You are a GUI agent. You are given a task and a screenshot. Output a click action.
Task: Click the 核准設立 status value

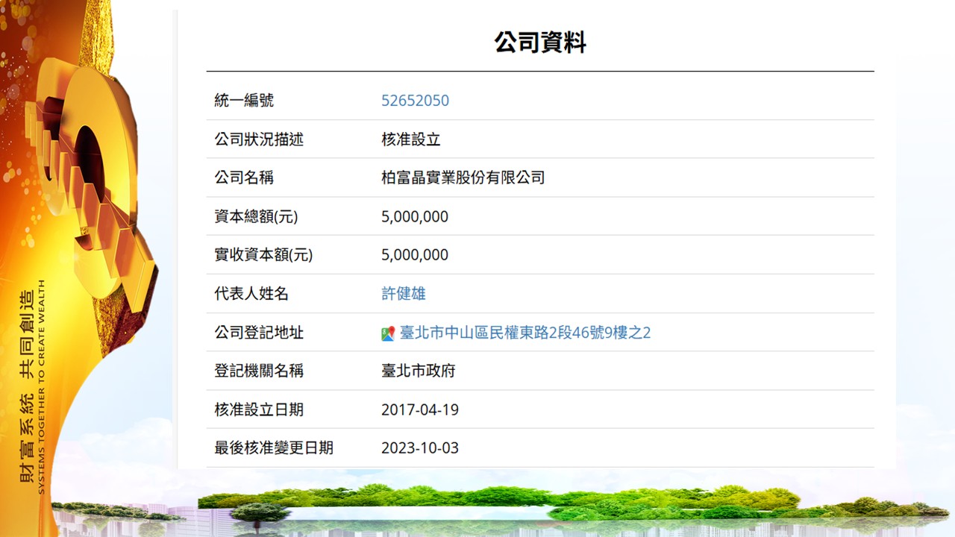tap(410, 139)
